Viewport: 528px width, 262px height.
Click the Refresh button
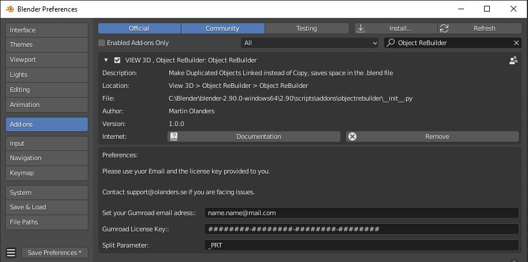tap(479, 28)
